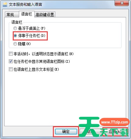Uncheck 在任务栏中显示其他语言栏图标
131x139 pixels.
pos(11,61)
